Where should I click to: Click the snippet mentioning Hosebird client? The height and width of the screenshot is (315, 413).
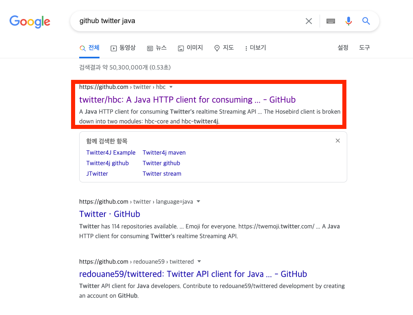click(210, 116)
